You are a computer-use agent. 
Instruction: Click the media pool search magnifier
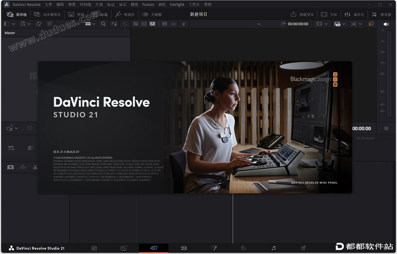(103, 24)
